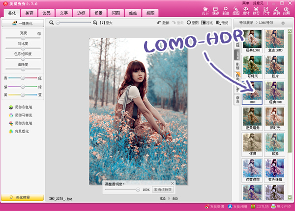Click the zoom in magnifier icon

[95, 23]
